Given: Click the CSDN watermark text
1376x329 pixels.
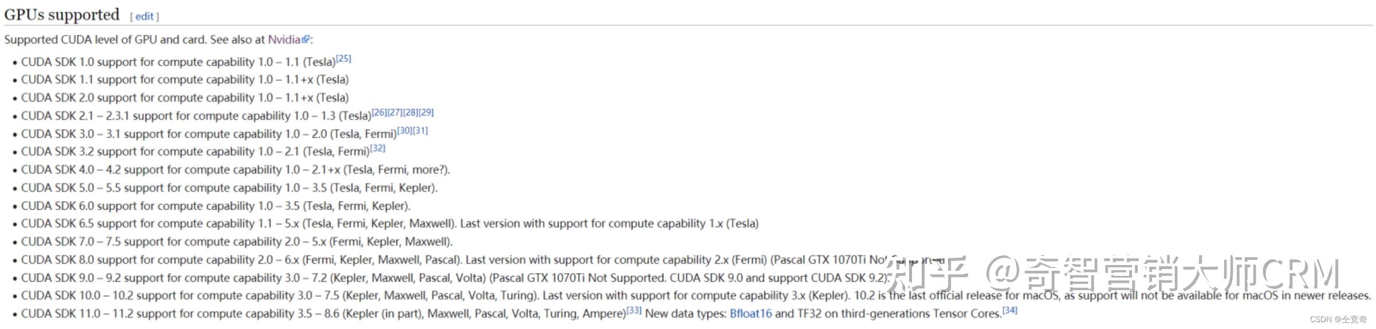Looking at the screenshot, I should [1338, 319].
